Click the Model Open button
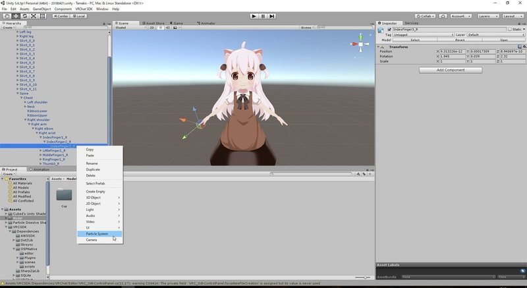Screen dimensions: 527x288 (503, 40)
